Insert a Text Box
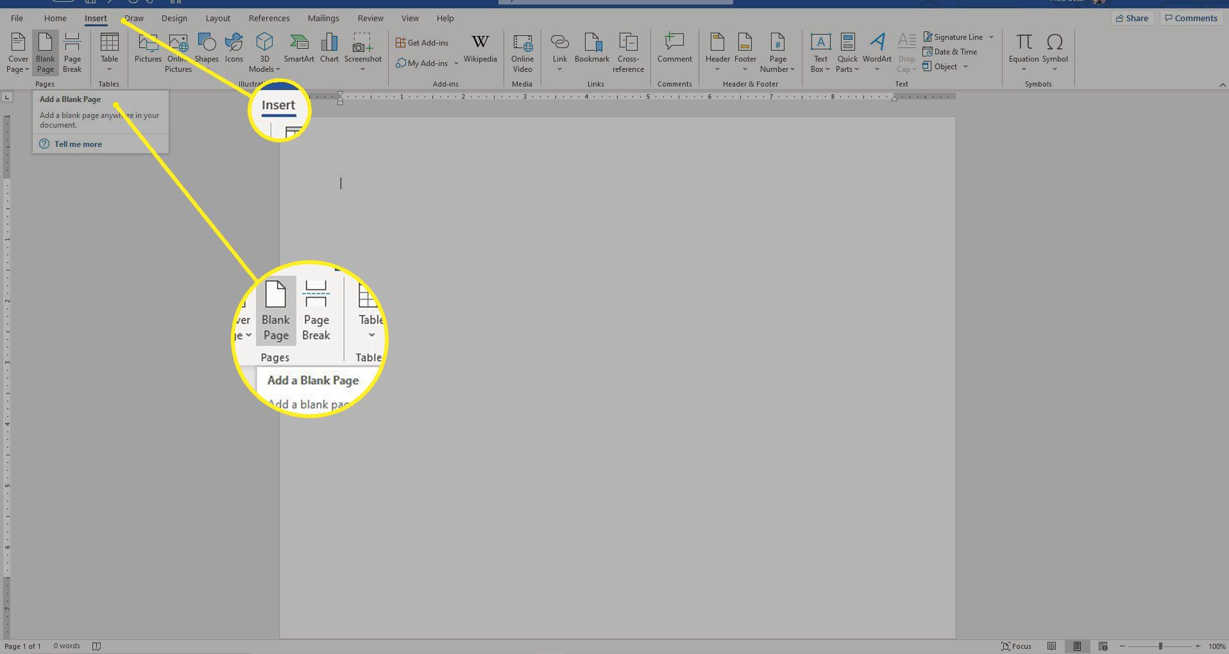This screenshot has height=654, width=1229. click(x=820, y=53)
